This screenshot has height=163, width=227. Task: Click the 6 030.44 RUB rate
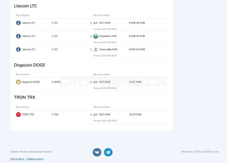[137, 49]
